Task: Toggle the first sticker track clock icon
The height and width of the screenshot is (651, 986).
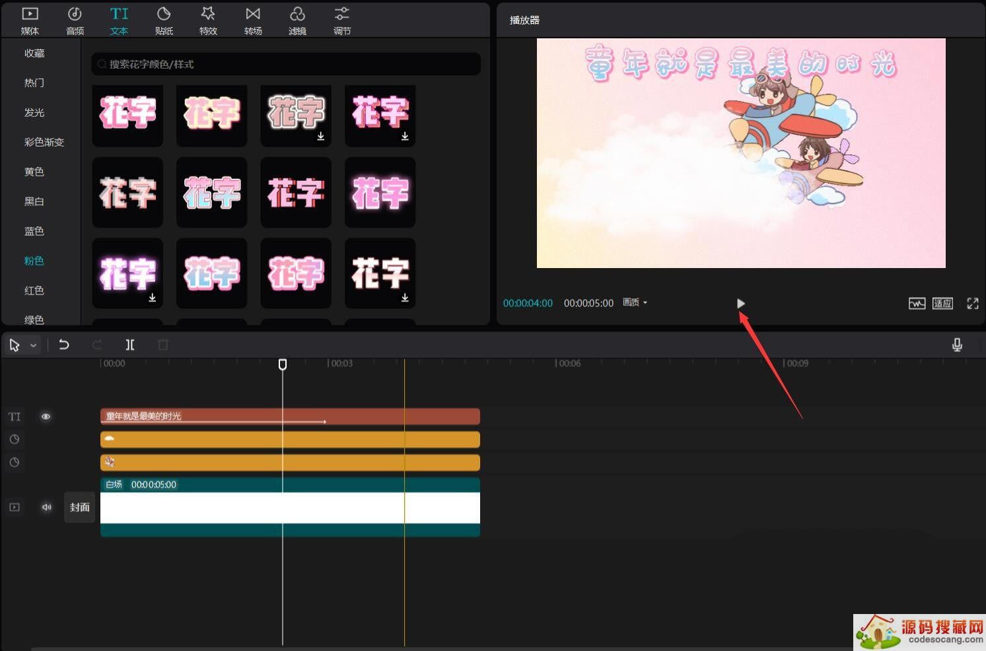Action: pyautogui.click(x=15, y=440)
